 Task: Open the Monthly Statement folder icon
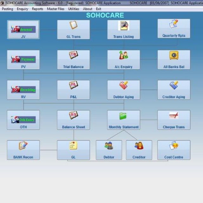[x=123, y=116]
